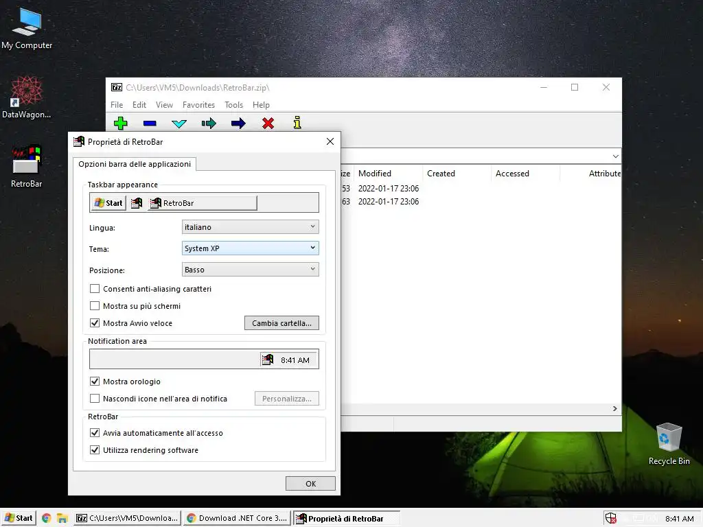Click RetroBar quick launch icon in preview
Viewport: 703px width, 527px height.
pyautogui.click(x=137, y=203)
